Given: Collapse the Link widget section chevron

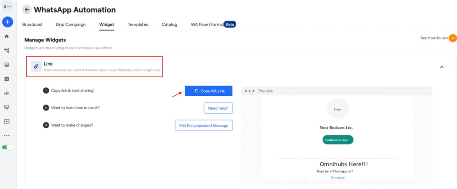Looking at the screenshot, I should coord(442,67).
